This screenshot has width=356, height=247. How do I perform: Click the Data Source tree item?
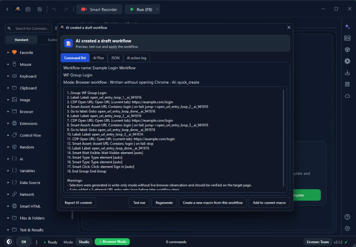click(30, 183)
